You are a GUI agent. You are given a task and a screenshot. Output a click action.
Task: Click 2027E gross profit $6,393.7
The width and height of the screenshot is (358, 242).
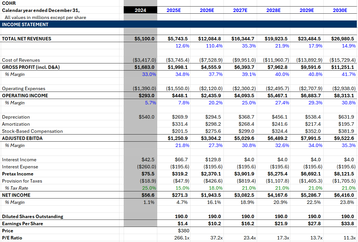244,67
